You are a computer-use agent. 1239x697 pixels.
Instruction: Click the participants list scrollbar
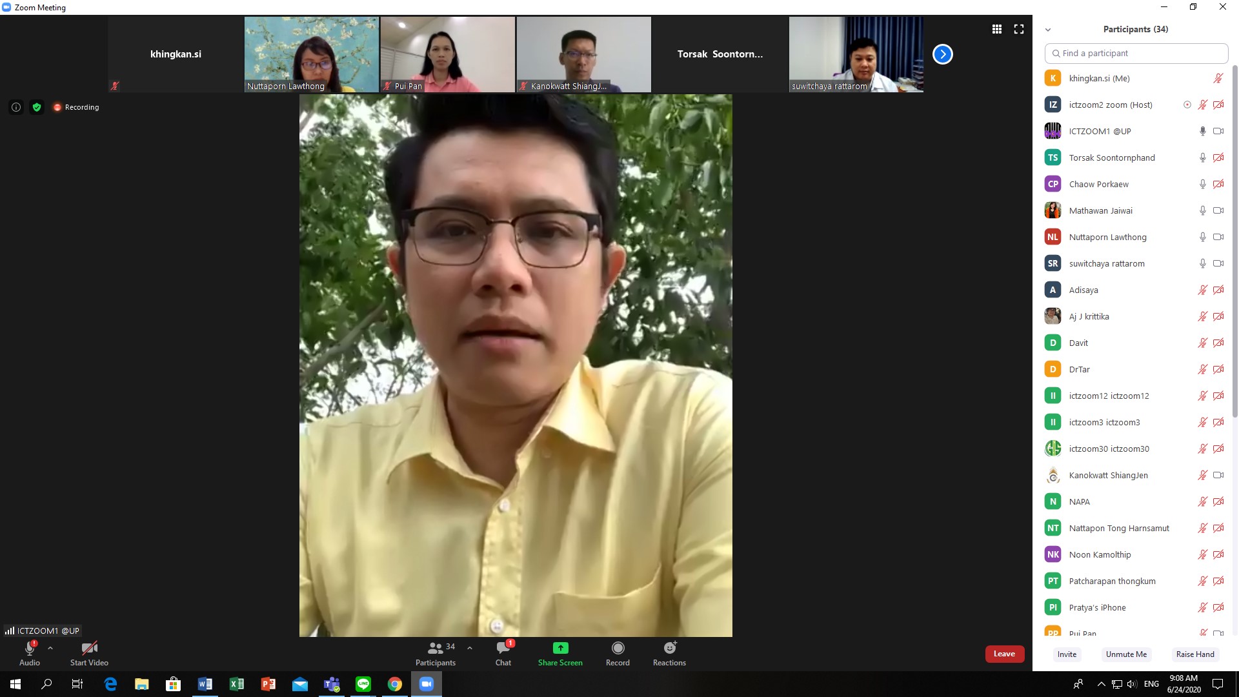click(x=1234, y=240)
